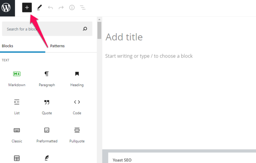Click the Redo arrow
The height and width of the screenshot is (163, 256).
pyautogui.click(x=61, y=8)
